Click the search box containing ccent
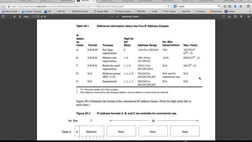Image resolution: width=252 pixels, height=142 pixels. tap(198, 6)
